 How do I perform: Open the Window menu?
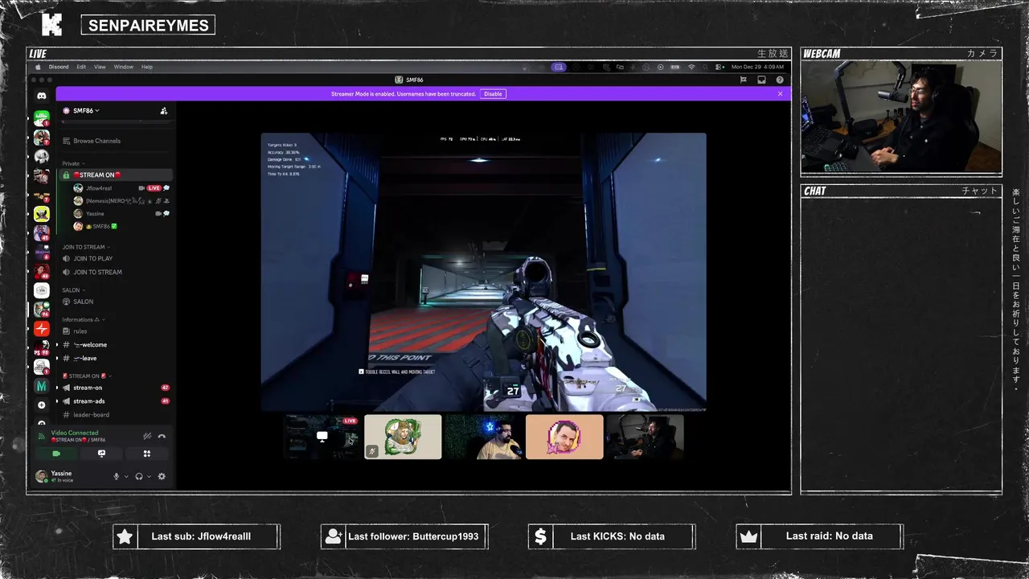pos(123,68)
